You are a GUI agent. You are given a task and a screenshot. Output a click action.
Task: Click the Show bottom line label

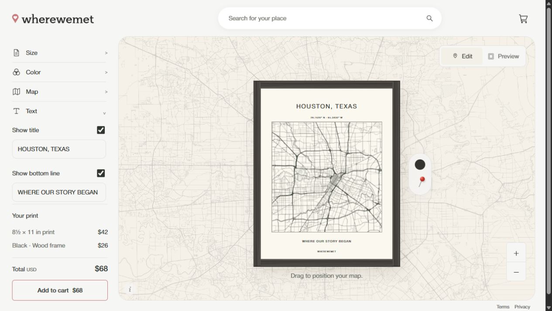coord(36,173)
